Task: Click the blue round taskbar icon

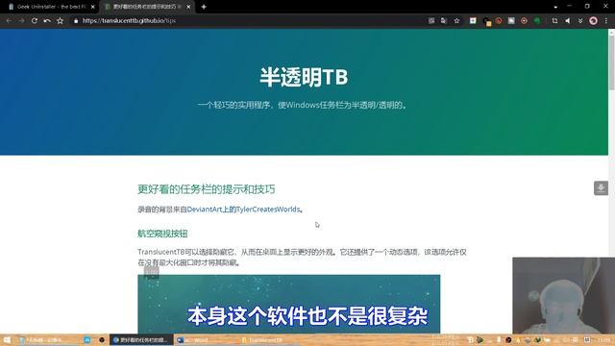Action: 87,339
